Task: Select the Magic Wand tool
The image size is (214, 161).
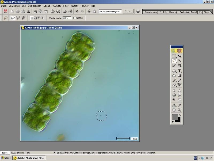Action: tap(179, 61)
